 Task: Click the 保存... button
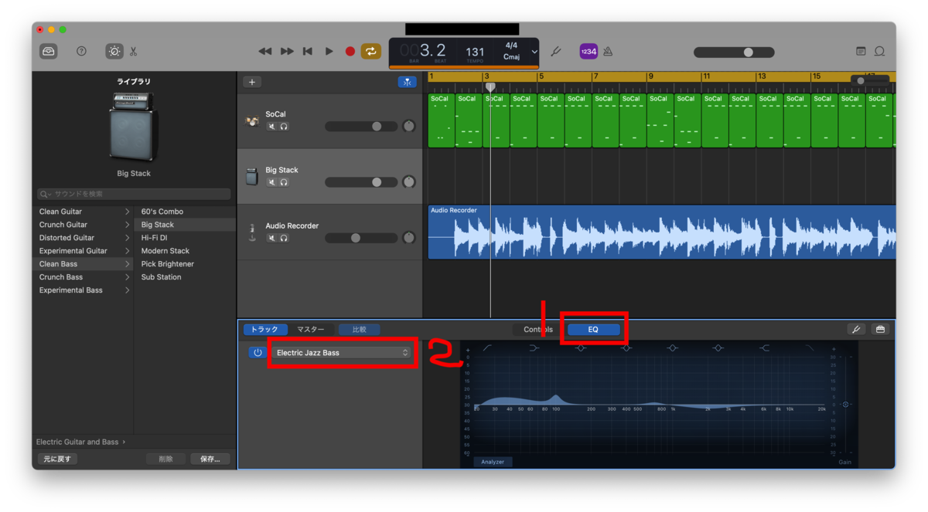210,459
